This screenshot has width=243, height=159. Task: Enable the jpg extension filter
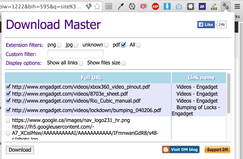(x=76, y=45)
